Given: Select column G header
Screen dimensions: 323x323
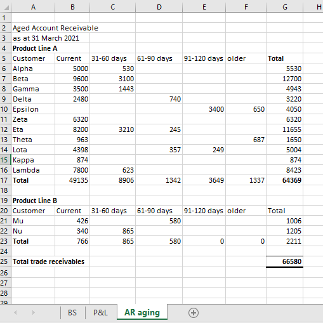Looking at the screenshot, I should [x=285, y=7].
